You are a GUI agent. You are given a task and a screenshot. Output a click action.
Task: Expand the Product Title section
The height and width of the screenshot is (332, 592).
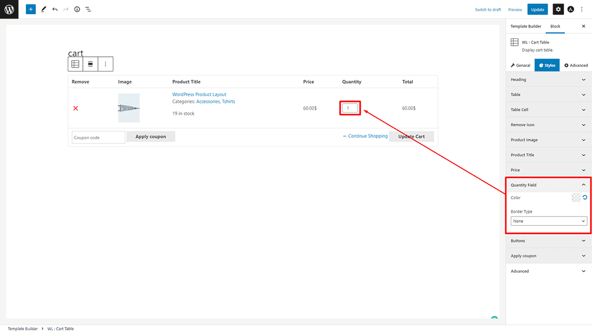(548, 155)
